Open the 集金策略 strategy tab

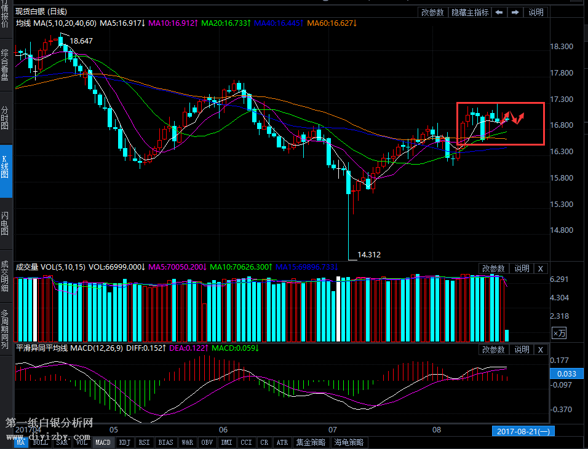click(311, 442)
